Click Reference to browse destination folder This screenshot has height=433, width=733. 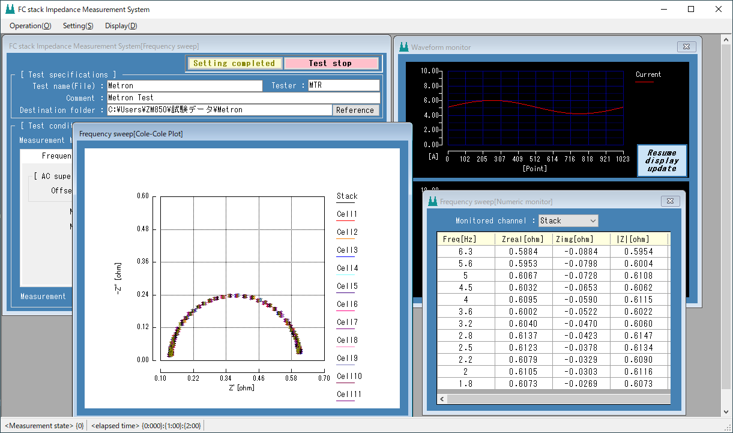click(355, 110)
